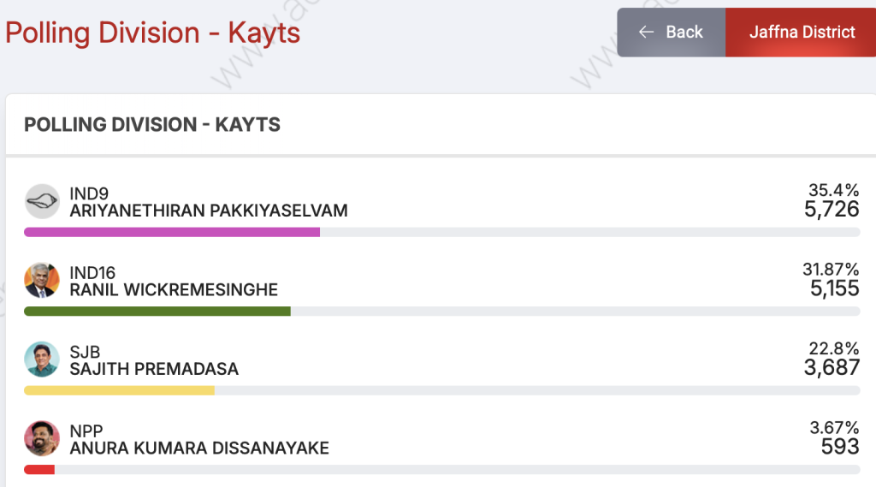Image resolution: width=876 pixels, height=487 pixels.
Task: Click the red NPP vote progress bar
Action: pyautogui.click(x=39, y=470)
